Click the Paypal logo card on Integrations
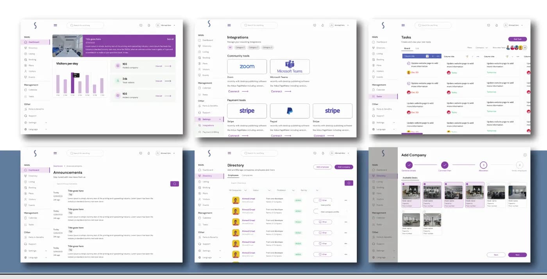Viewport: 547px width, 279px height. [x=290, y=111]
